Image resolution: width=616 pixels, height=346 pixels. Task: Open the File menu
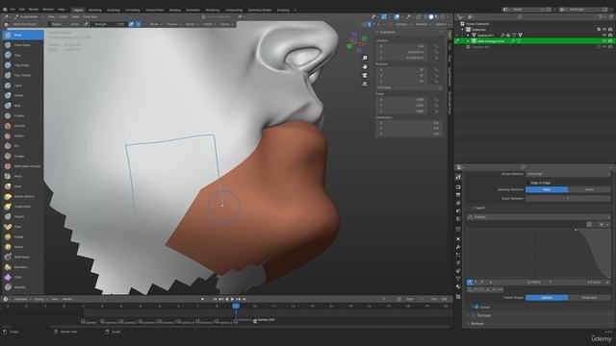pyautogui.click(x=13, y=10)
